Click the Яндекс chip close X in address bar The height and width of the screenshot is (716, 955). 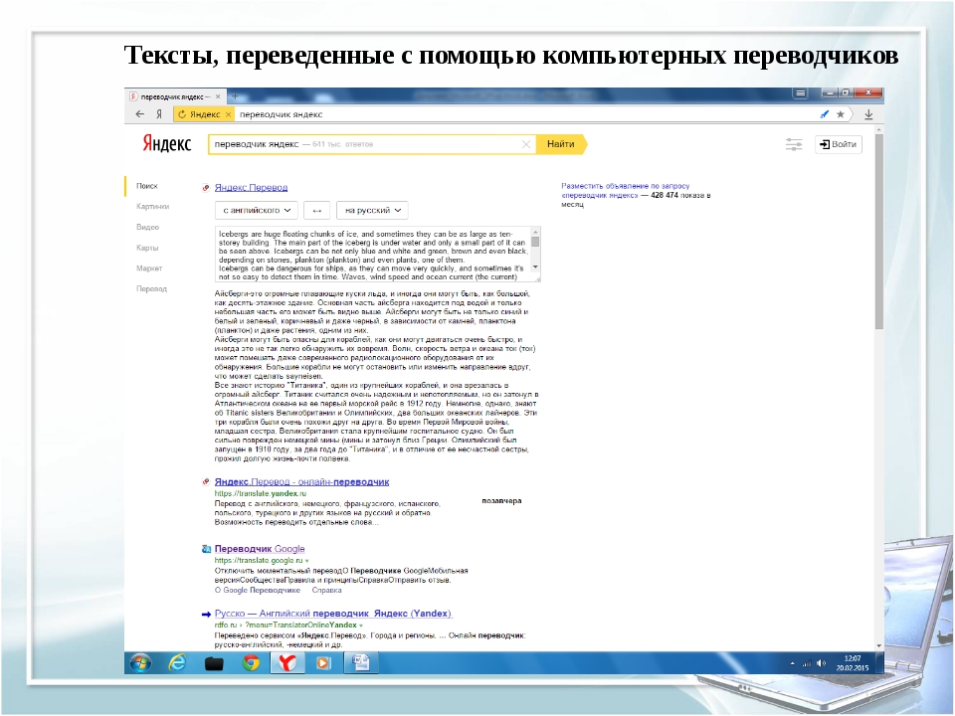pos(229,114)
